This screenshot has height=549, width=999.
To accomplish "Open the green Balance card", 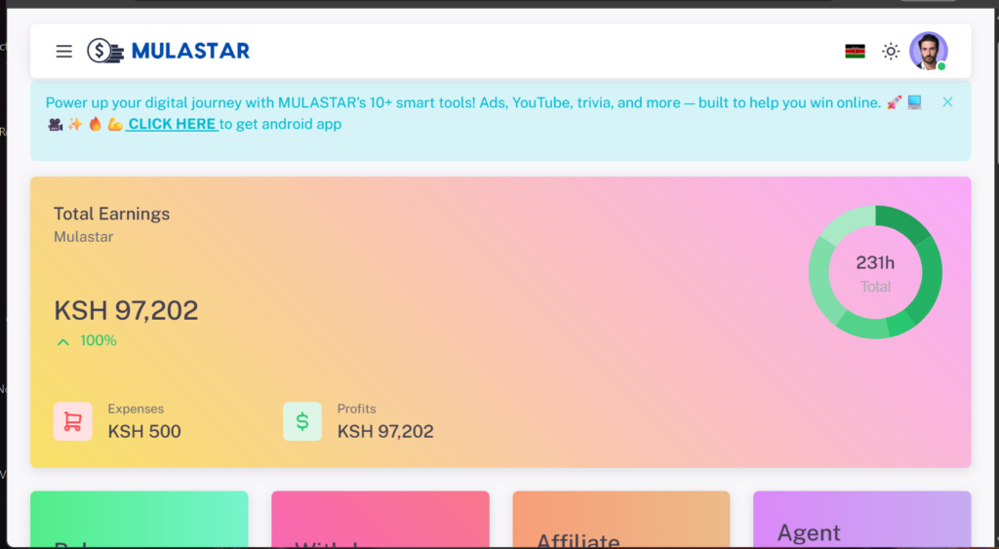I will point(140,520).
